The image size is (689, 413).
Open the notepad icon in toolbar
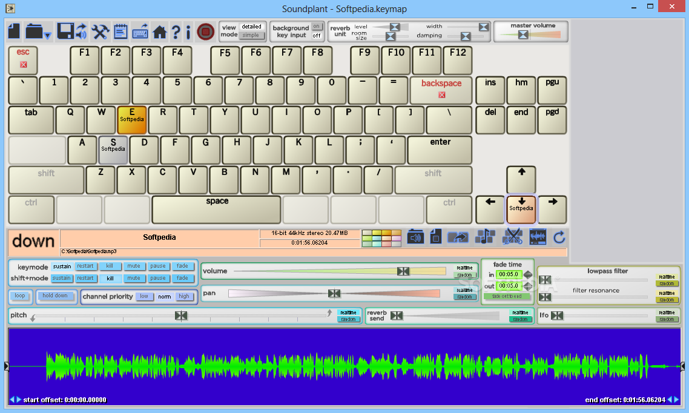(x=120, y=31)
